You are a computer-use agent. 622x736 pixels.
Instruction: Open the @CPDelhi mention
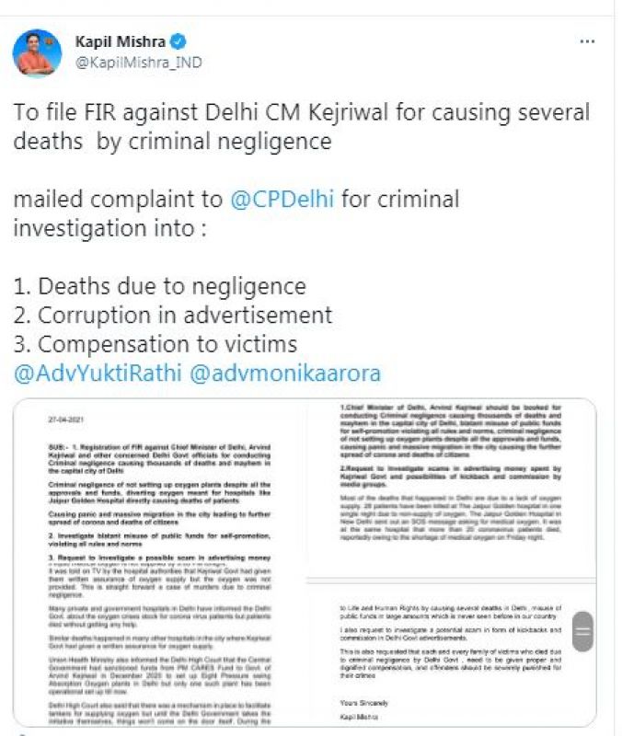pyautogui.click(x=282, y=199)
